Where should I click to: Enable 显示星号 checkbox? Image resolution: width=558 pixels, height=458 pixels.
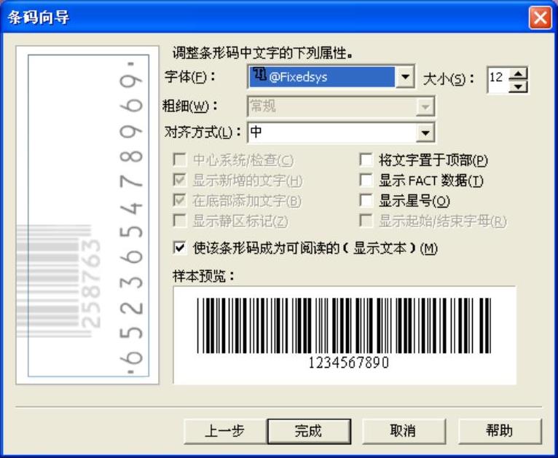coord(366,200)
